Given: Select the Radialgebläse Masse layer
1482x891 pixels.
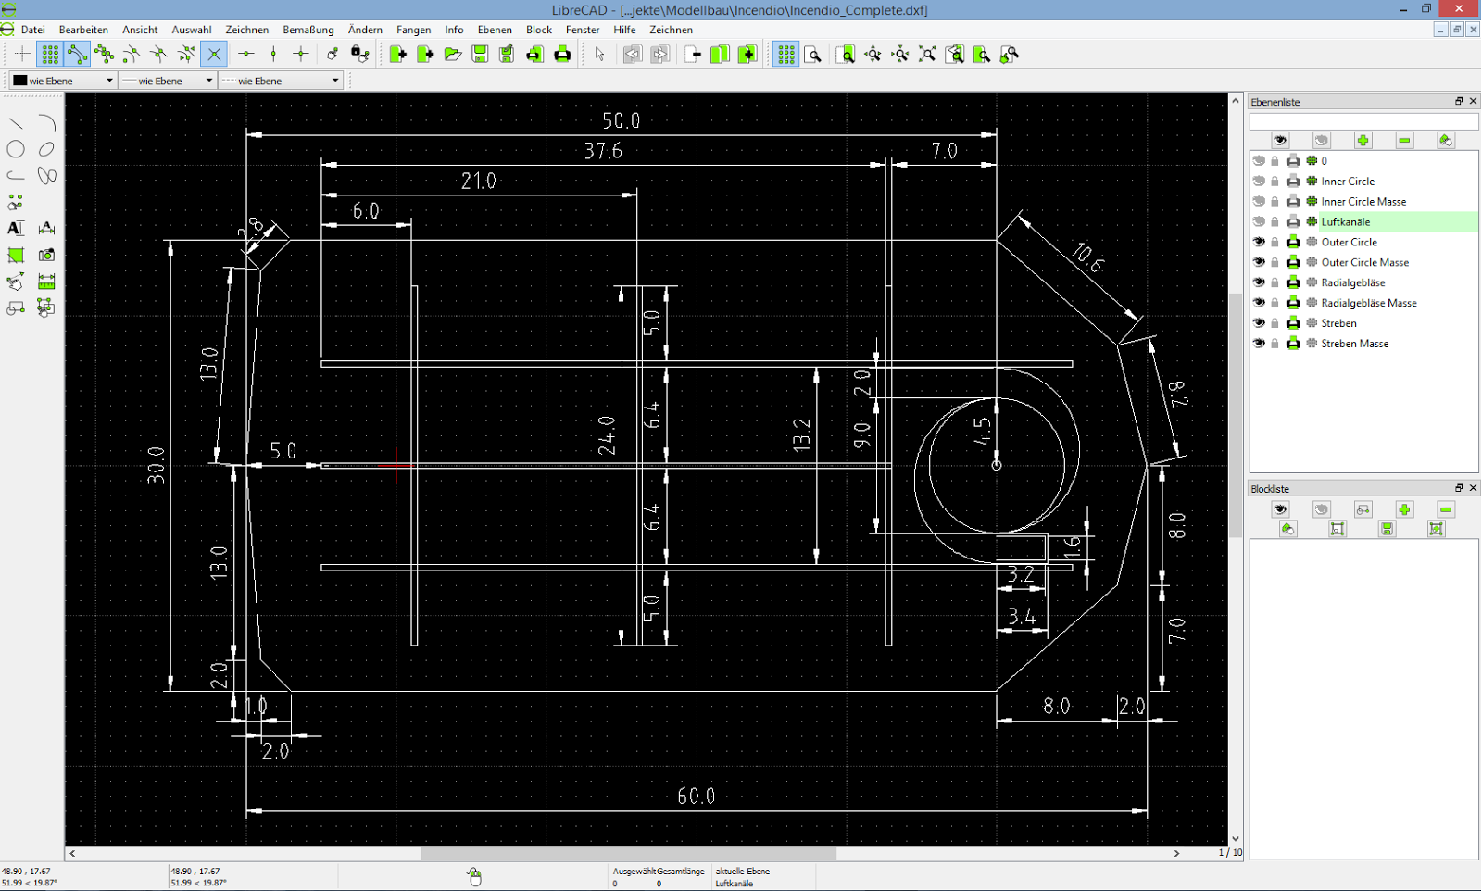Looking at the screenshot, I should coord(1369,303).
